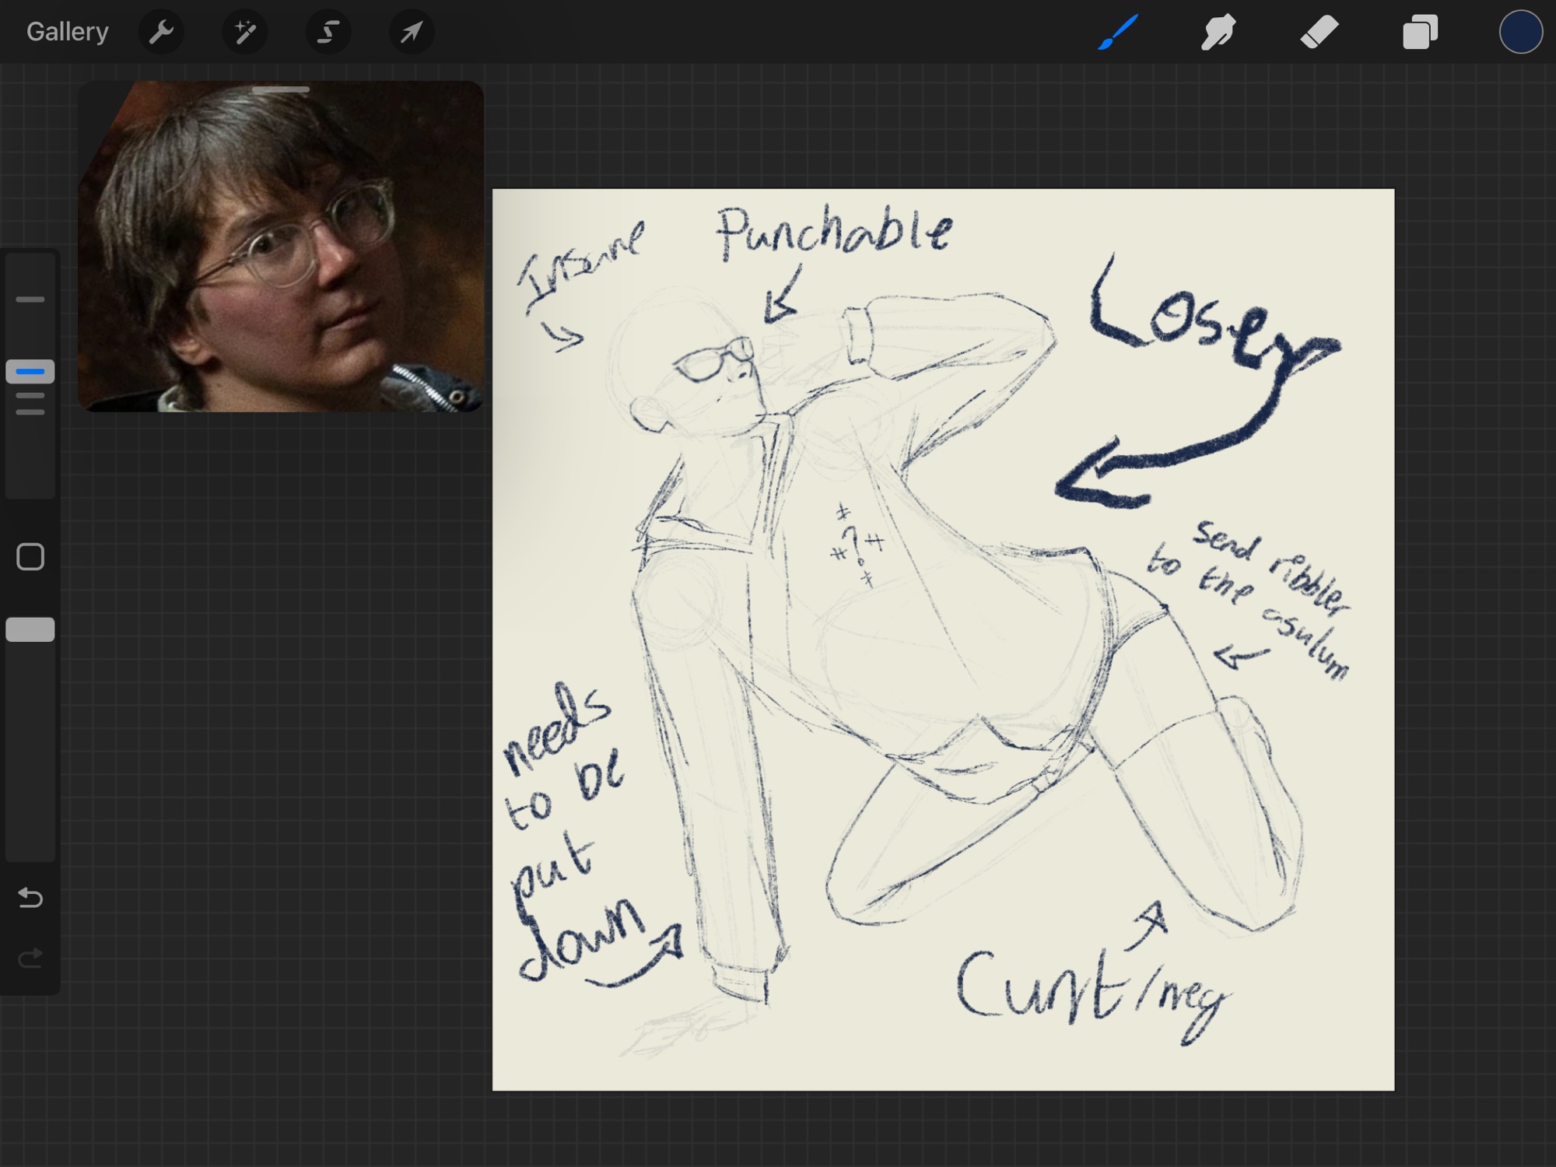
Task: Open the Adjustments magic wand menu
Action: coord(245,32)
